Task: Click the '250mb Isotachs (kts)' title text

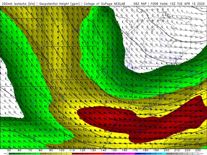Action: [x=18, y=4]
